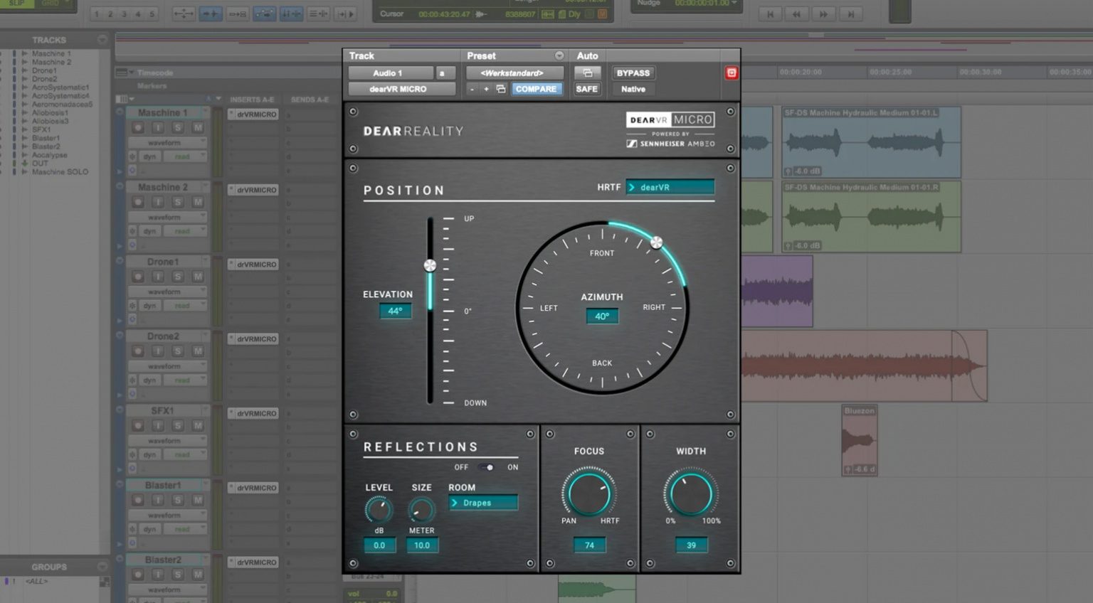
Task: Click the dyn button on the Drone2 track
Action: [149, 380]
